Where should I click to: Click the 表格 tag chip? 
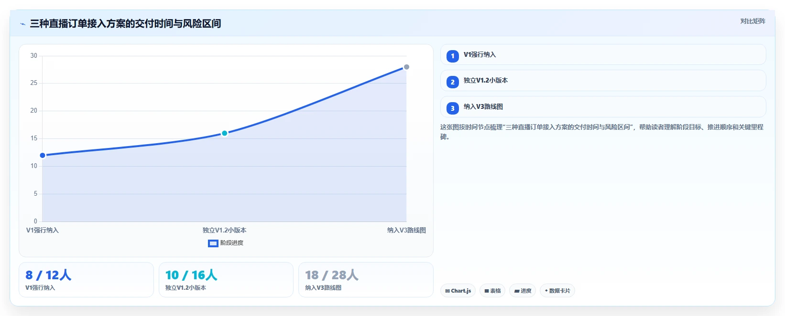[492, 291]
